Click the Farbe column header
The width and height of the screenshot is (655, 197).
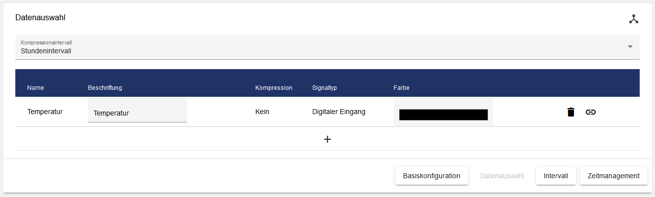click(402, 88)
